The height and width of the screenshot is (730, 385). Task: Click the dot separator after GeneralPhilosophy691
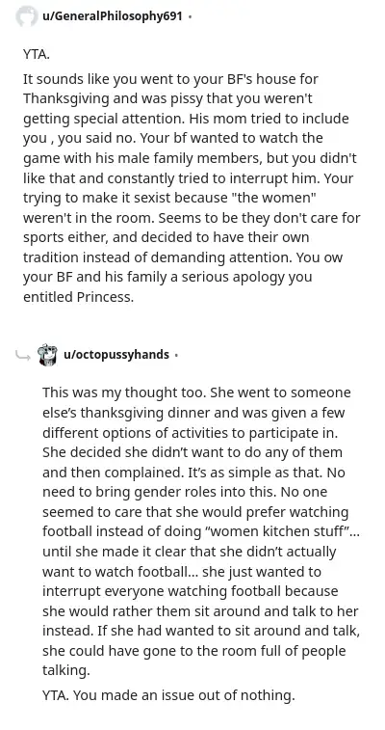pos(190,17)
